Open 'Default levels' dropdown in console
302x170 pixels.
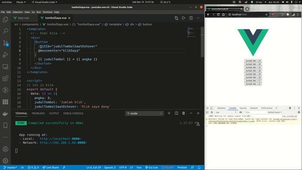click(275, 112)
